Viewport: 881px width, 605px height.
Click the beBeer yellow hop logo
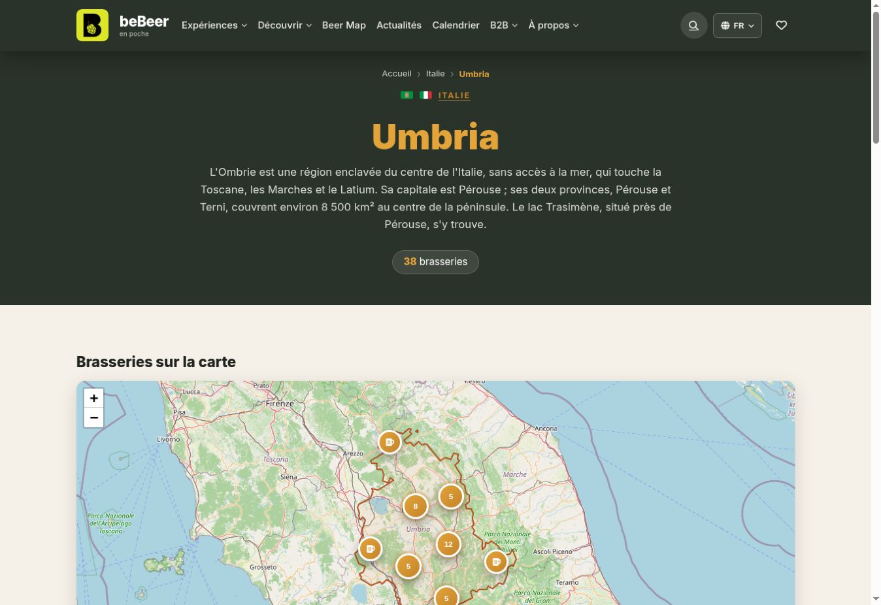coord(92,25)
